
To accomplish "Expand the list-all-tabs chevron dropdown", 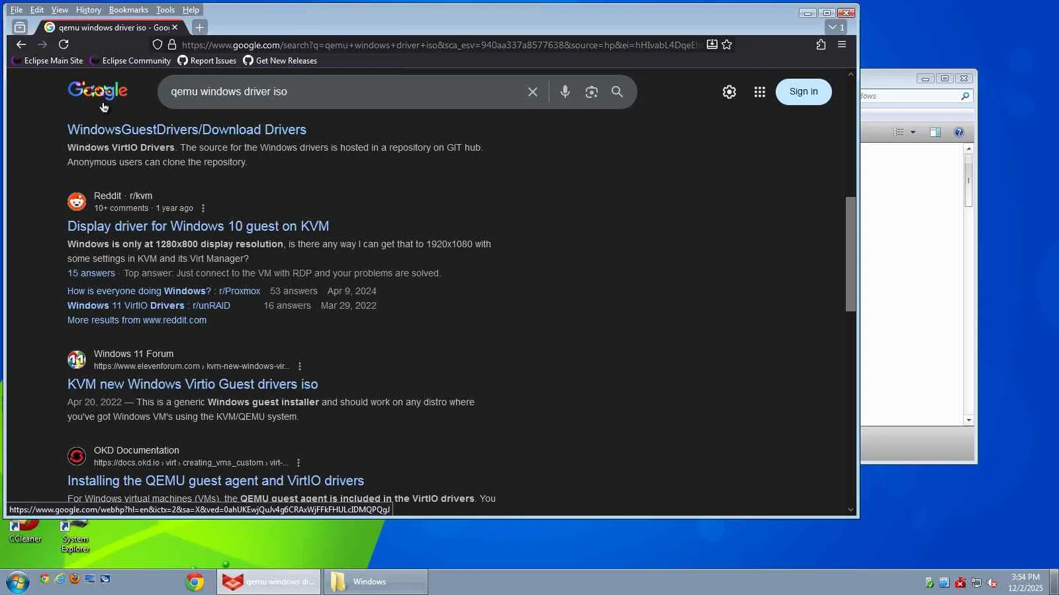I will click(835, 27).
